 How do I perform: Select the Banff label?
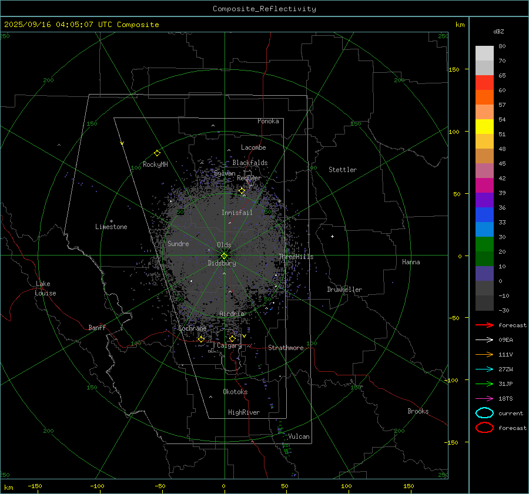[97, 327]
